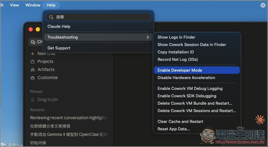
Task: Open the 手動添加 Gemma 4 模型 chat
Action: click(x=69, y=134)
